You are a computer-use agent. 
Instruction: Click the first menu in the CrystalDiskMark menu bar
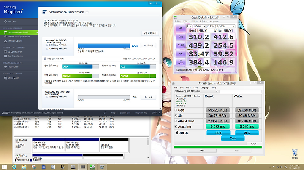click(178, 21)
